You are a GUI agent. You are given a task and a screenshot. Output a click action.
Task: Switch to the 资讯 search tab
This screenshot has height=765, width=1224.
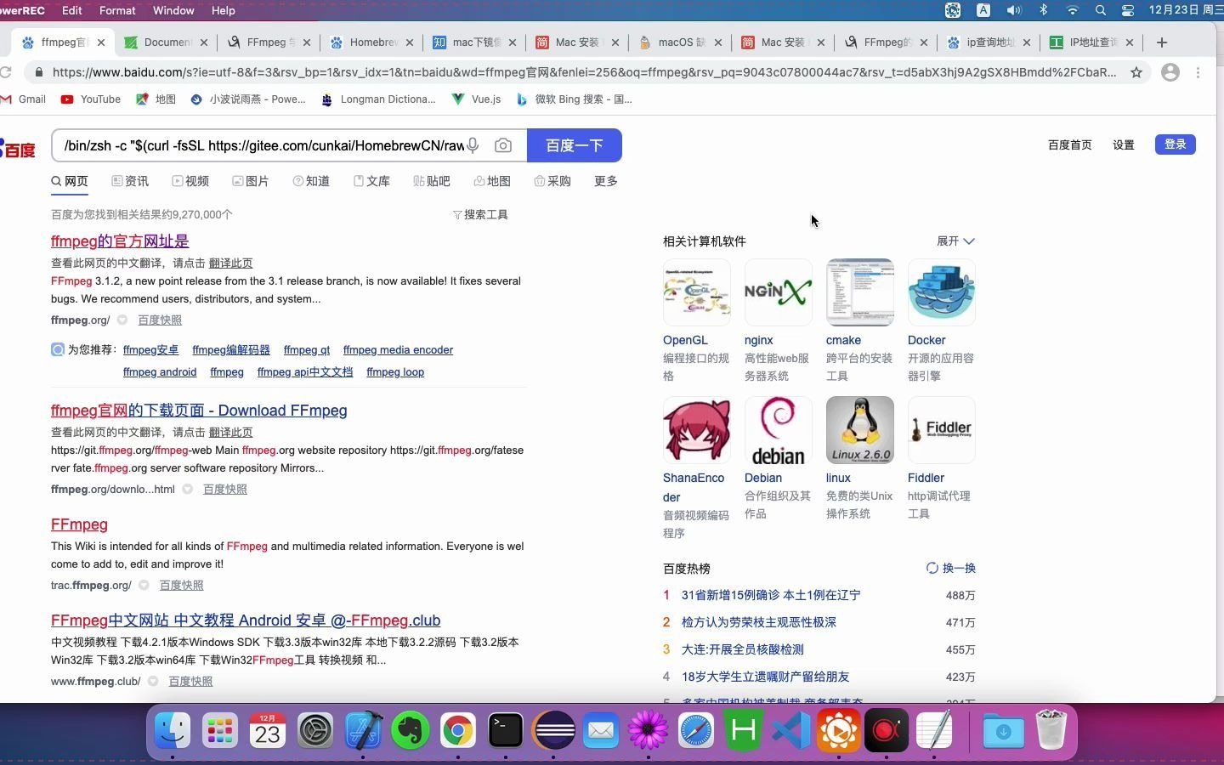130,181
